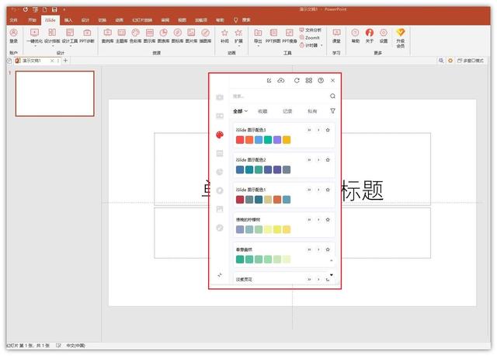Screen dimensions: 497x356
Task: Apply the 春意盎然 palette with double-arrow button
Action: pos(309,250)
